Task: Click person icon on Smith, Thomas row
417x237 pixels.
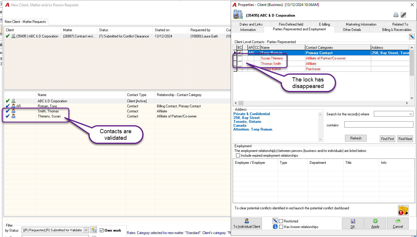Action: [x=13, y=111]
